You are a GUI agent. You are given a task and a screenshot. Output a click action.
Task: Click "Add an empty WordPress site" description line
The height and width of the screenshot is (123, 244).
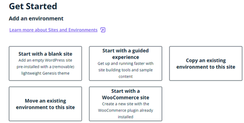pos(45,60)
